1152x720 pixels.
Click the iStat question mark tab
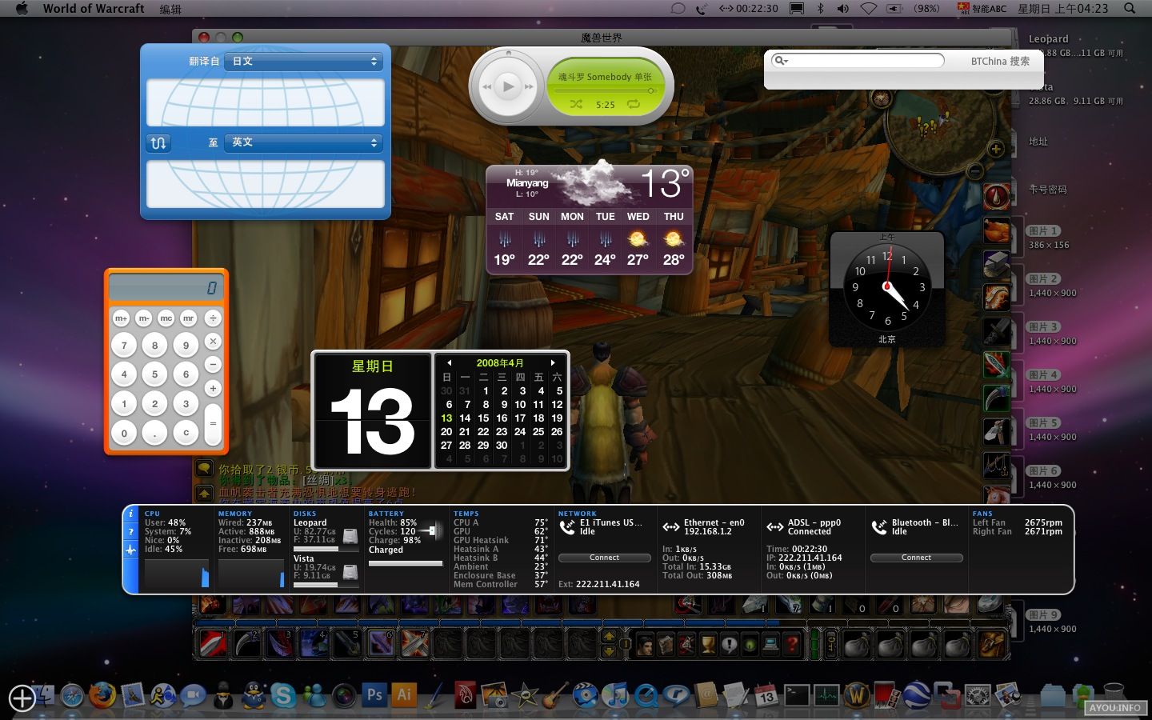[131, 532]
